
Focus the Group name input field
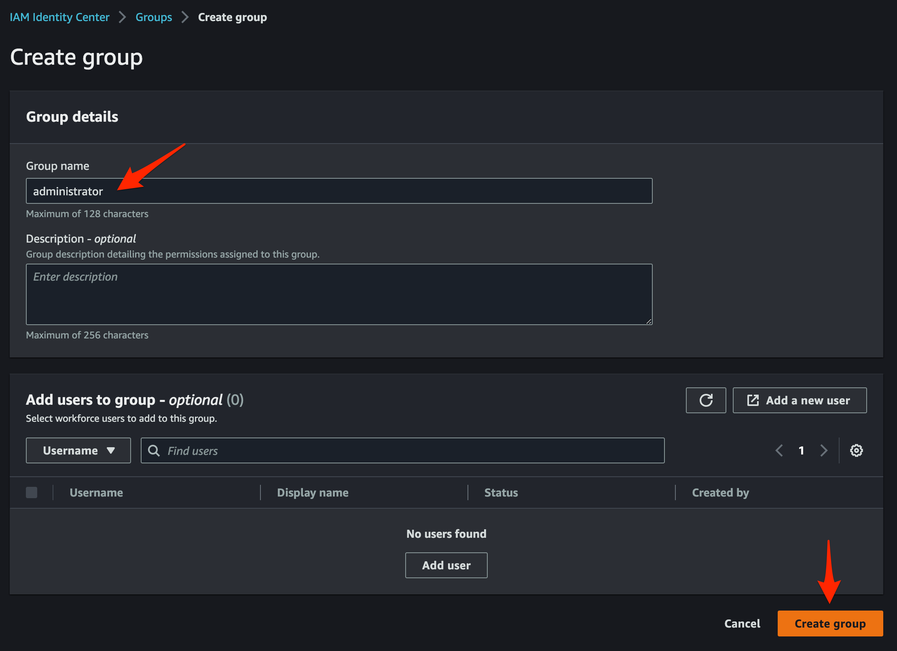(339, 191)
